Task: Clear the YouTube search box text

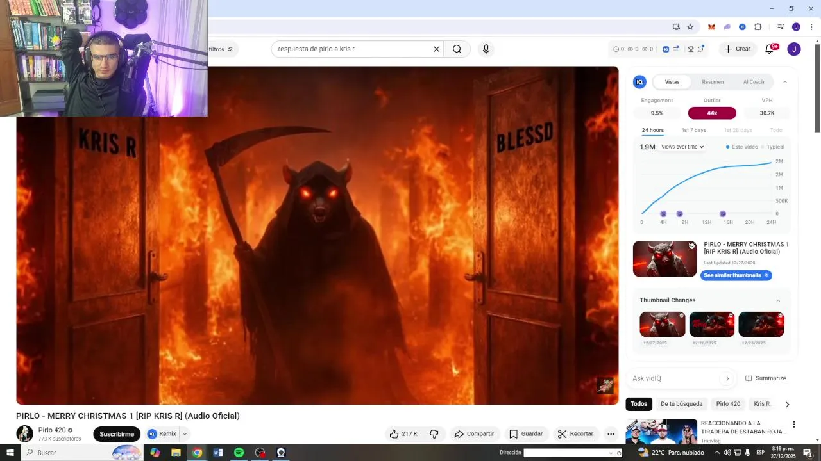Action: (436, 49)
